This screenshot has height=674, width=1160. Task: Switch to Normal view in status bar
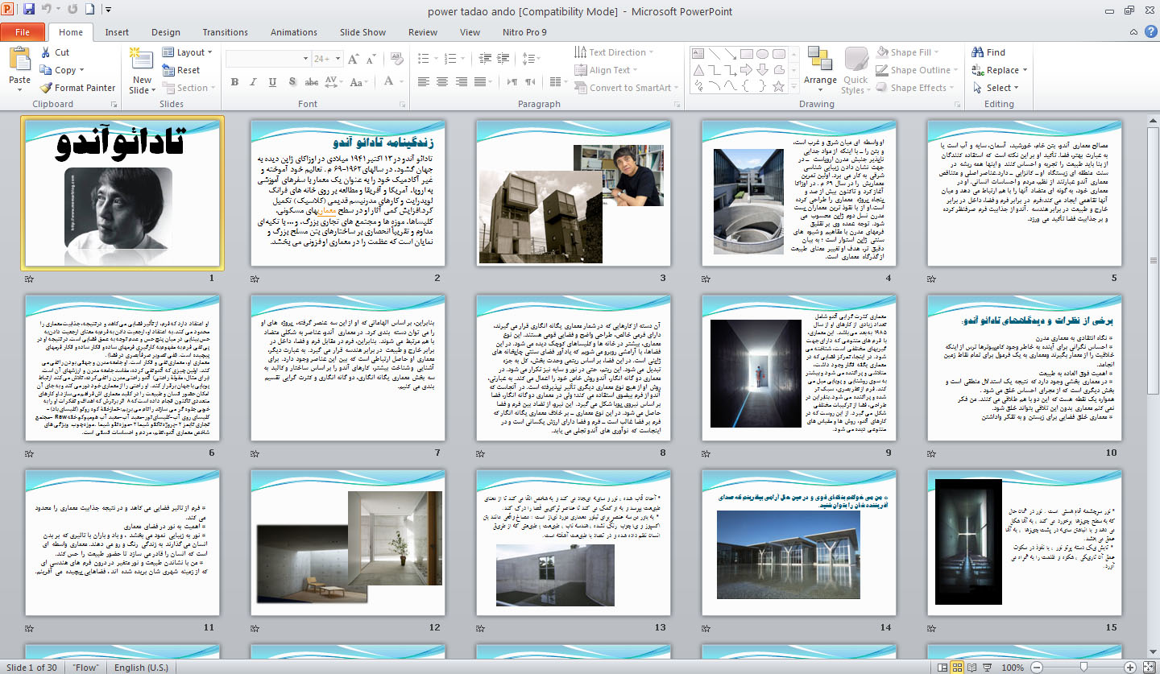point(942,668)
